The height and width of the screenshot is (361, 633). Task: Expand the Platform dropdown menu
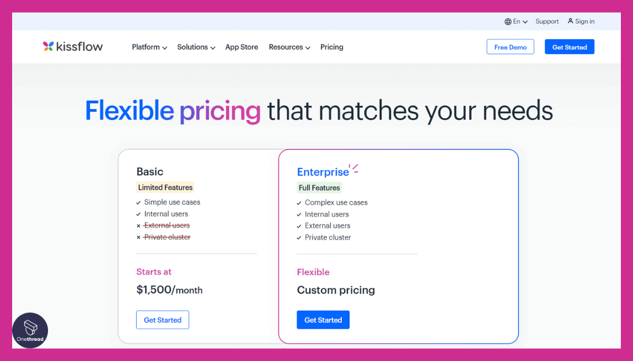coord(149,47)
